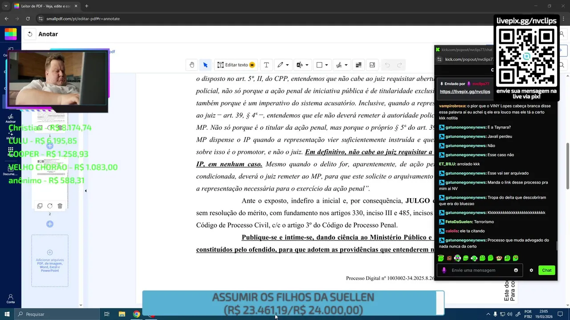The height and width of the screenshot is (320, 570).
Task: Open Task View on the taskbar
Action: click(x=107, y=314)
